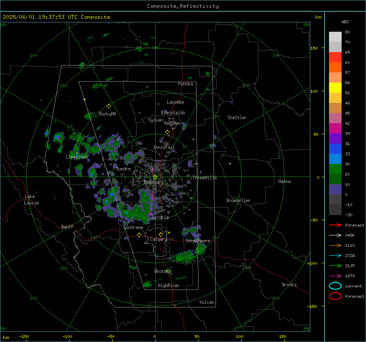Click the Limestone label
The image size is (366, 342).
tap(77, 157)
